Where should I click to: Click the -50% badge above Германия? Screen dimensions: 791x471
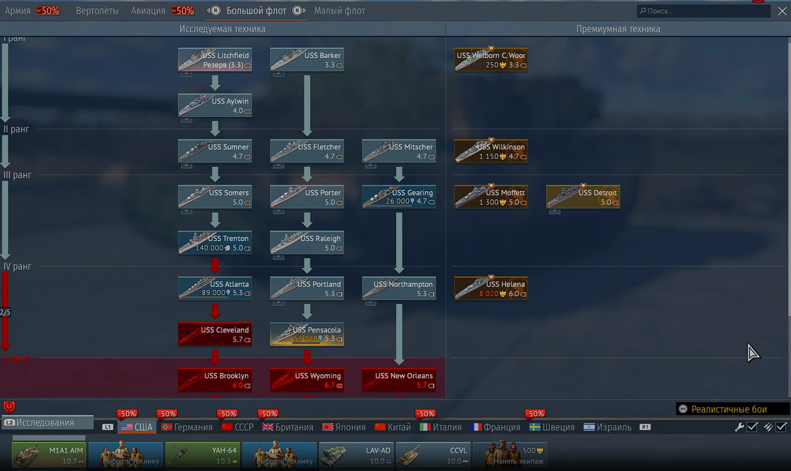coord(166,414)
